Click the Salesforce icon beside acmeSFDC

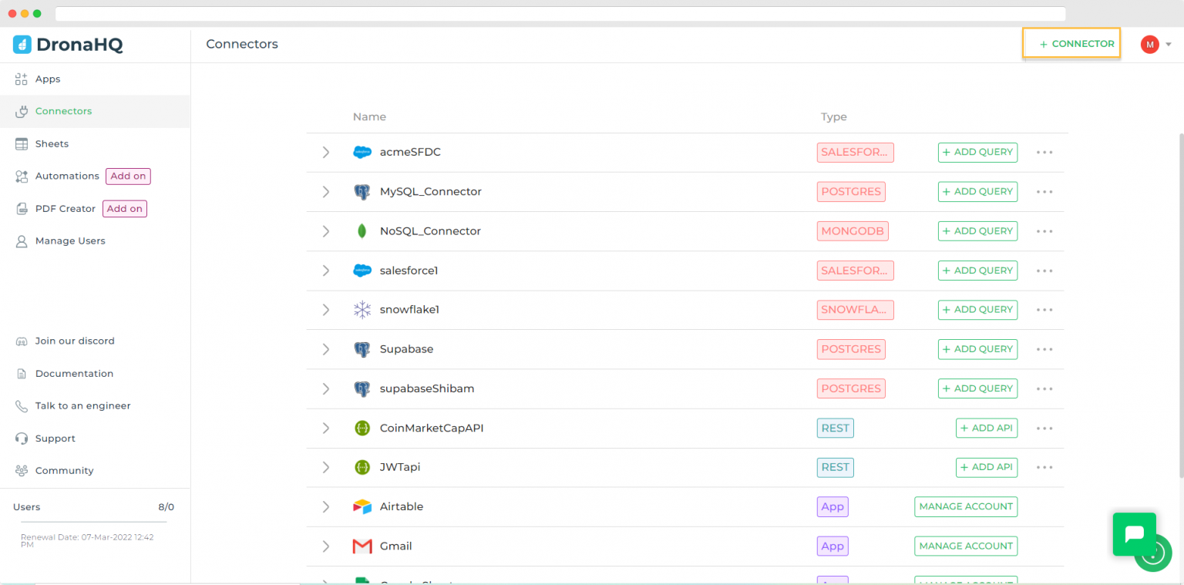tap(362, 152)
